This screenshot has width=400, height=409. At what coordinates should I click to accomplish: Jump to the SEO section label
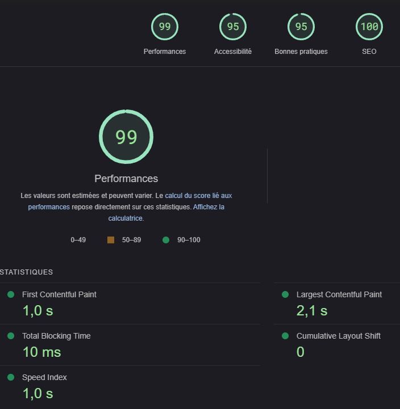369,52
